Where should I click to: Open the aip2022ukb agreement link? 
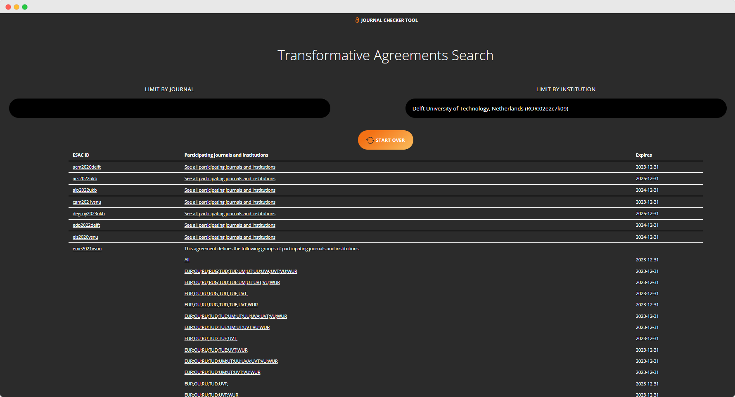(85, 190)
